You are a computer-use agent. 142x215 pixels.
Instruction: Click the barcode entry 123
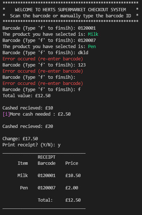tap(82, 65)
